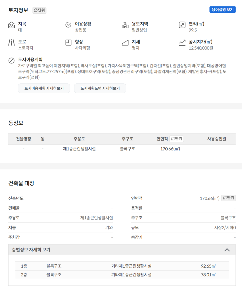Click the 기와 roof value
Viewport: 242px width, 286px height.
(109, 227)
